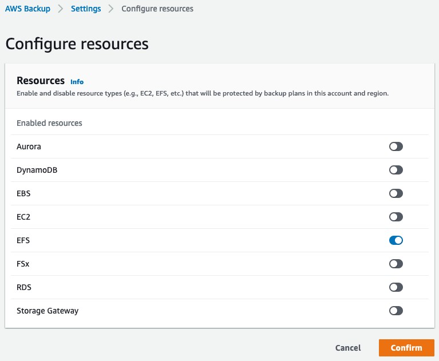The width and height of the screenshot is (439, 361).
Task: Select the Storage Gateway row label
Action: [x=48, y=311]
